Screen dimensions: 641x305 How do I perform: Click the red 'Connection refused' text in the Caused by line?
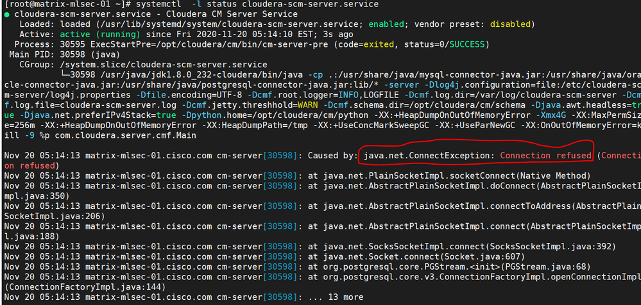coord(545,156)
